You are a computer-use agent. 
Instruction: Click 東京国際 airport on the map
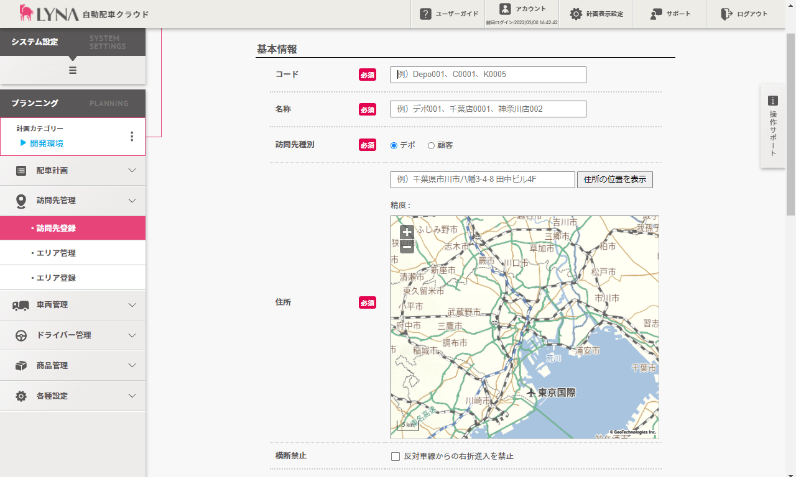(x=552, y=393)
